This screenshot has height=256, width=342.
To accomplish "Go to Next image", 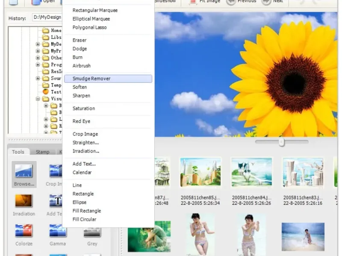I will (x=272, y=2).
